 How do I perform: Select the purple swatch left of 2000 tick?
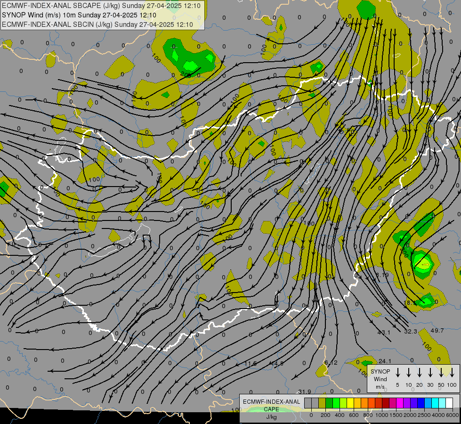pos(406,403)
